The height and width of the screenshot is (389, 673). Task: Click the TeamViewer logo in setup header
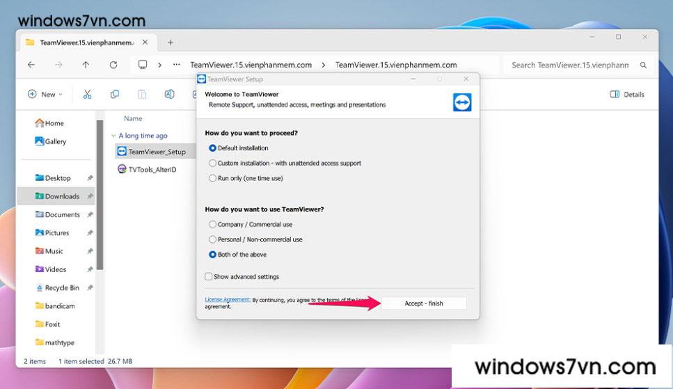coord(462,102)
